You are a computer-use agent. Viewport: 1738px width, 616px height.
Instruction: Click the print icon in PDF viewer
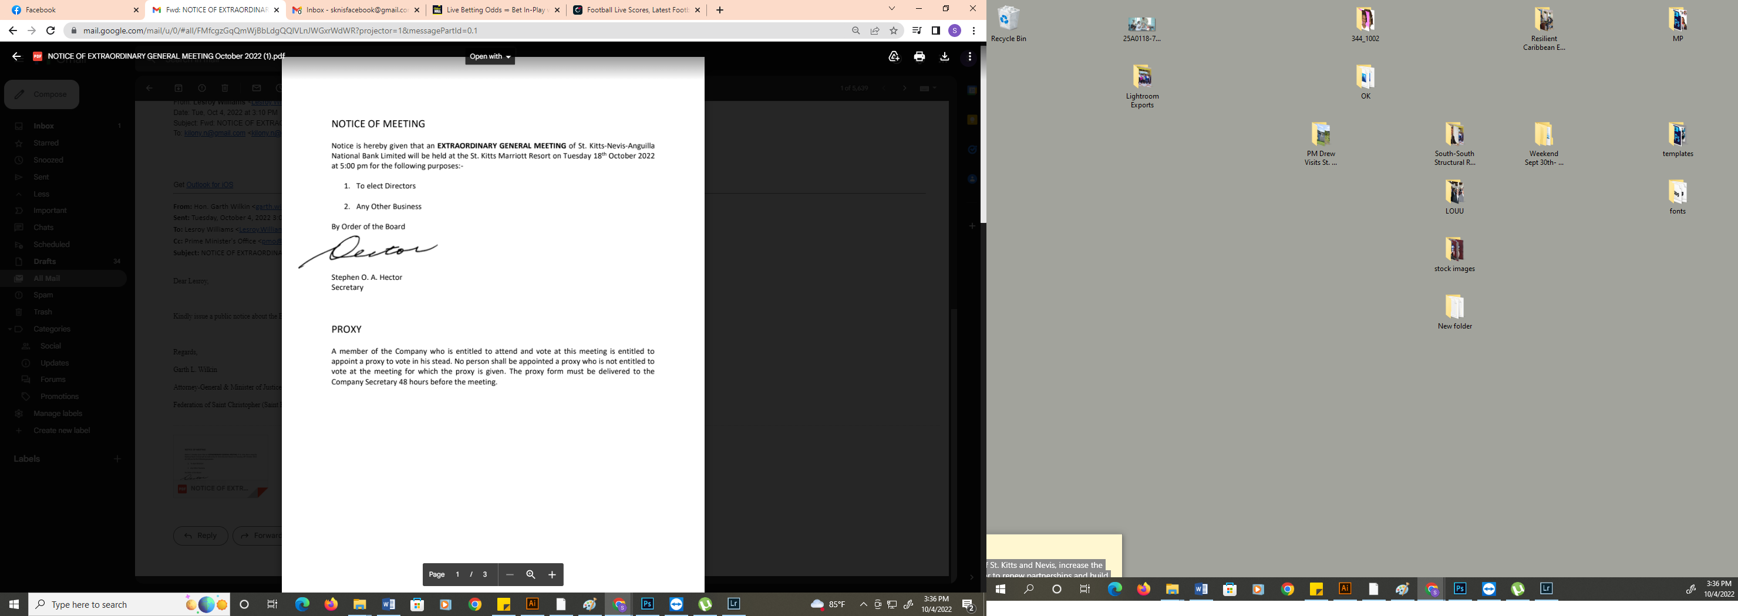[919, 56]
